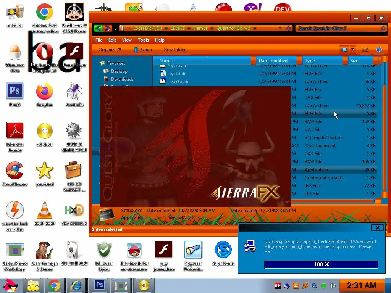Click the Demos breadcrumb in address bar

click(200, 28)
